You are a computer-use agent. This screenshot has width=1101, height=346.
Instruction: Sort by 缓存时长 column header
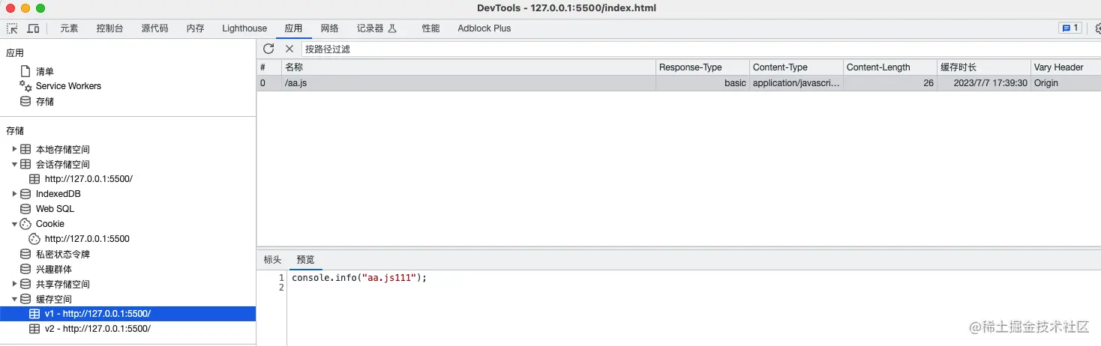[x=984, y=67]
